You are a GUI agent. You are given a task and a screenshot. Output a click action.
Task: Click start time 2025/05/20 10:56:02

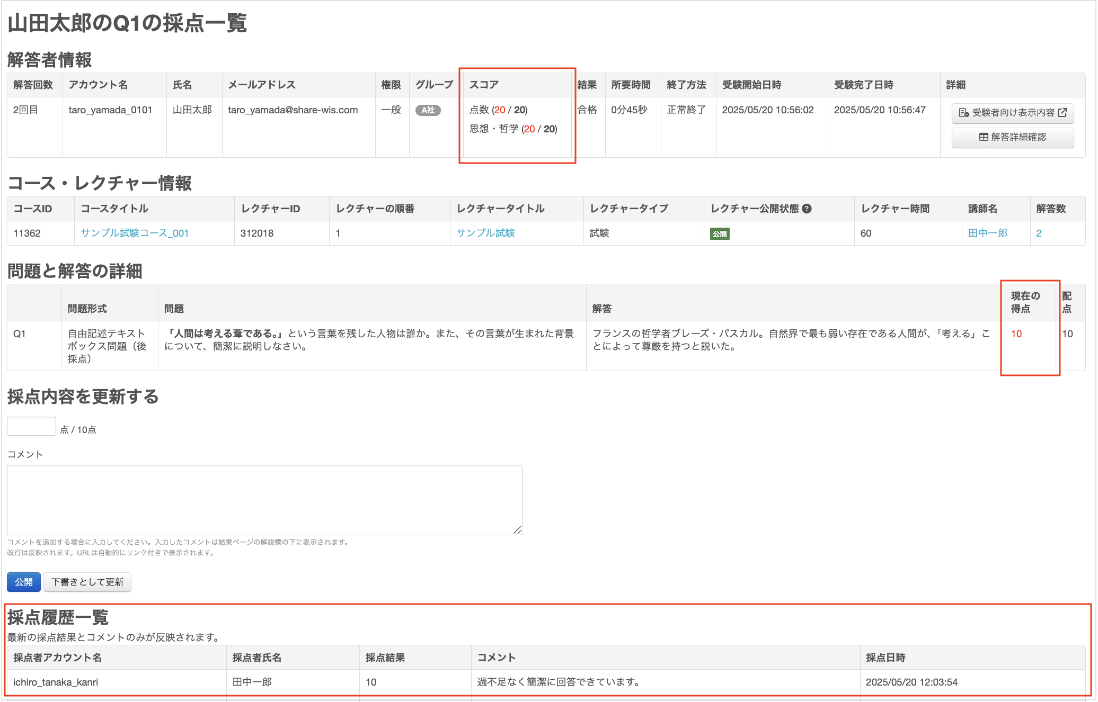tap(768, 110)
